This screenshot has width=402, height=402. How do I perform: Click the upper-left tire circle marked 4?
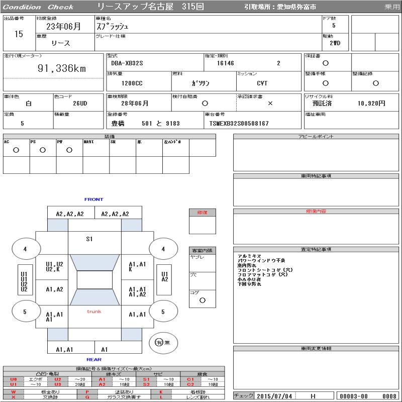point(25,249)
